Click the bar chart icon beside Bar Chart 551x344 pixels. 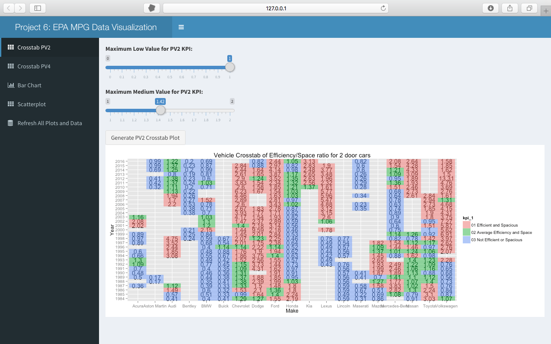11,85
